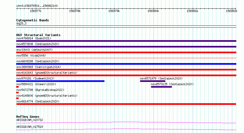Open the nsv6614774 (Sedlazeck2020) label

[x=38, y=101]
